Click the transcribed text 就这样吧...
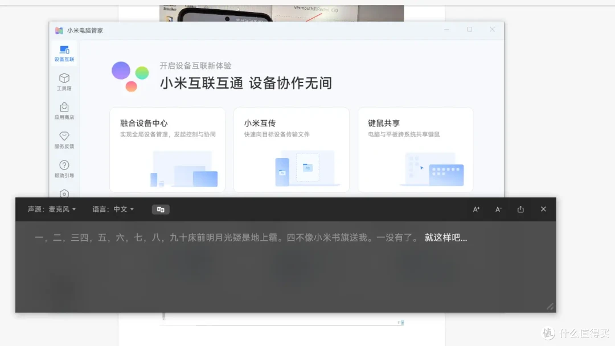The image size is (615, 346). [446, 238]
